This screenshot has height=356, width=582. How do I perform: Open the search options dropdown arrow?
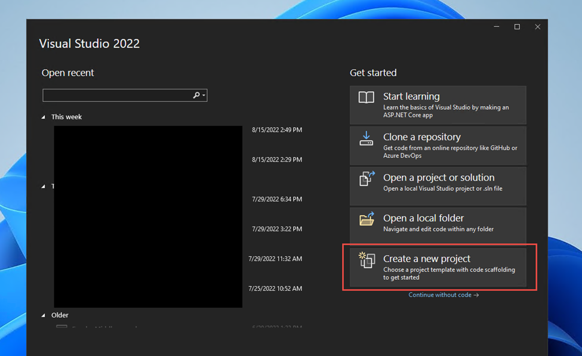(204, 95)
